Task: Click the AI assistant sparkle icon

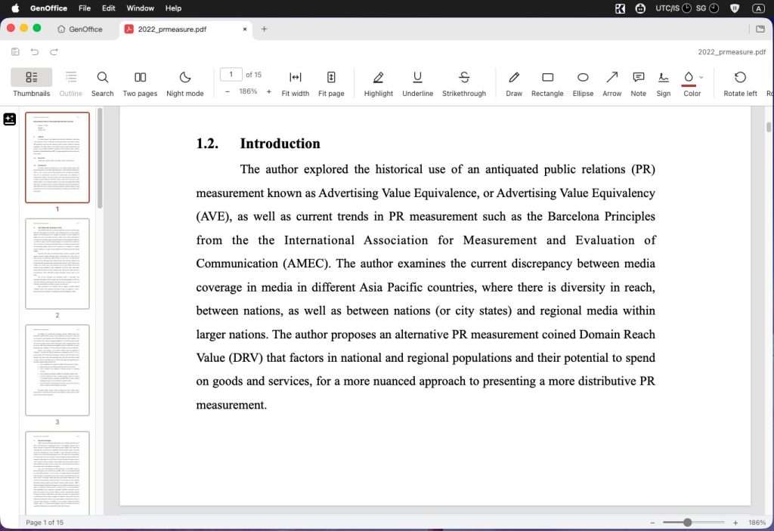Action: pyautogui.click(x=9, y=119)
